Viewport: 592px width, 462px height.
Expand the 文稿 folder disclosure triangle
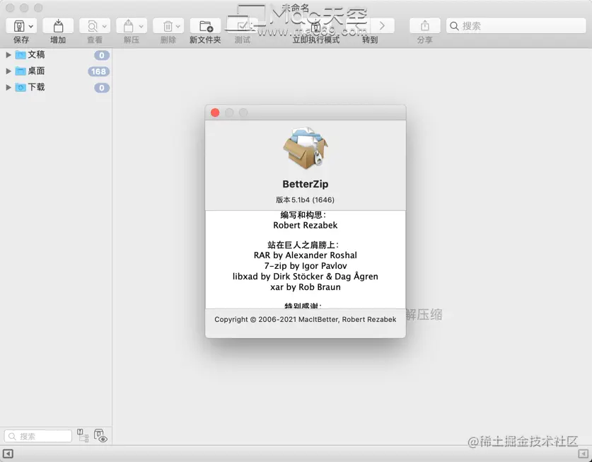click(8, 54)
